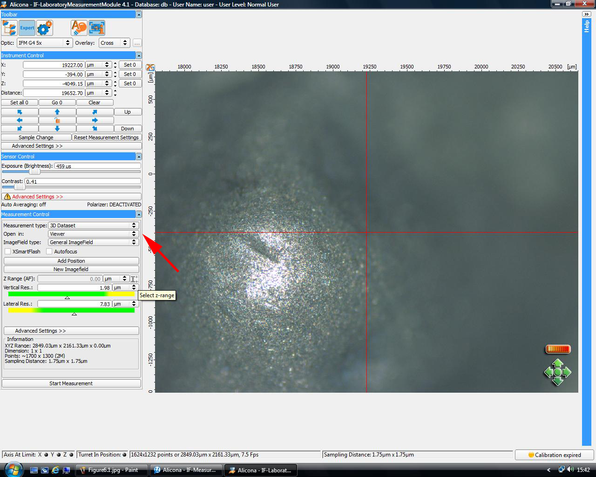The height and width of the screenshot is (477, 596).
Task: Toggle the Expert mode button
Action: [x=27, y=28]
